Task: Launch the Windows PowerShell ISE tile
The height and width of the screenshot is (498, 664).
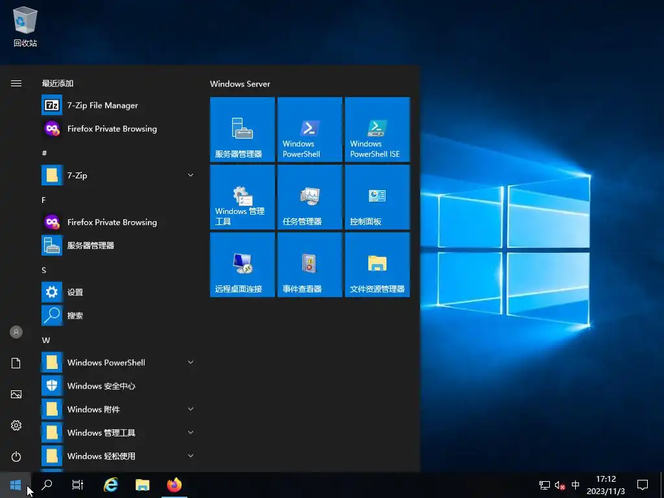Action: pos(377,130)
